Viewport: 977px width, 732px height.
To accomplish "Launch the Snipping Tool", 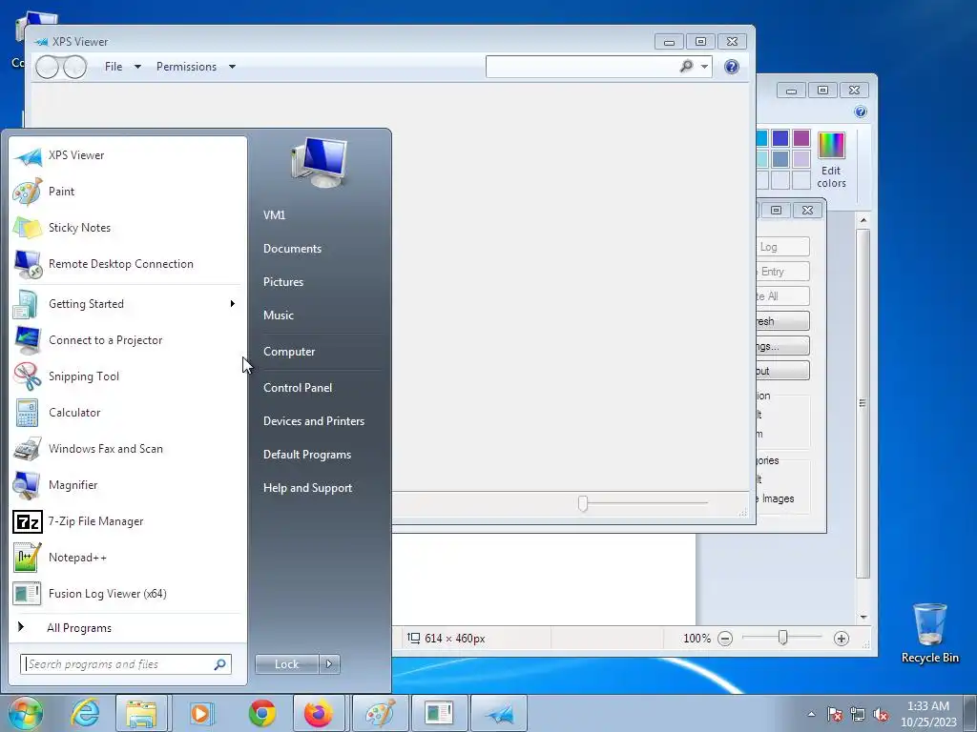I will pos(127,376).
